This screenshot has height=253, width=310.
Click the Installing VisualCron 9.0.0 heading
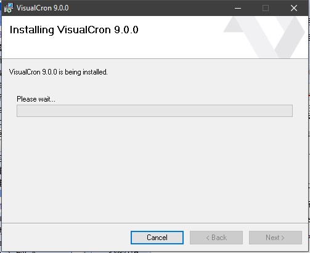pos(74,30)
